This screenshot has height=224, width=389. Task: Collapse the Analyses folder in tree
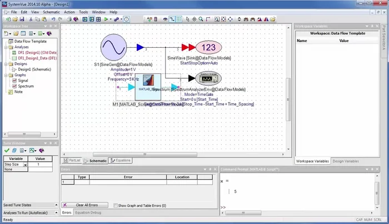6,47
